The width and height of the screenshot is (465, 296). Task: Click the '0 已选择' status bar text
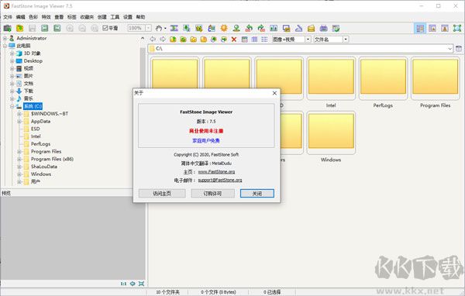point(272,292)
